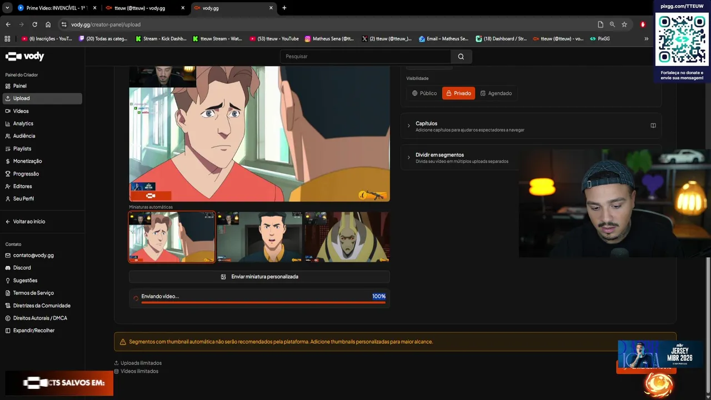Open PixGG bookmark
This screenshot has height=400, width=711.
point(600,39)
